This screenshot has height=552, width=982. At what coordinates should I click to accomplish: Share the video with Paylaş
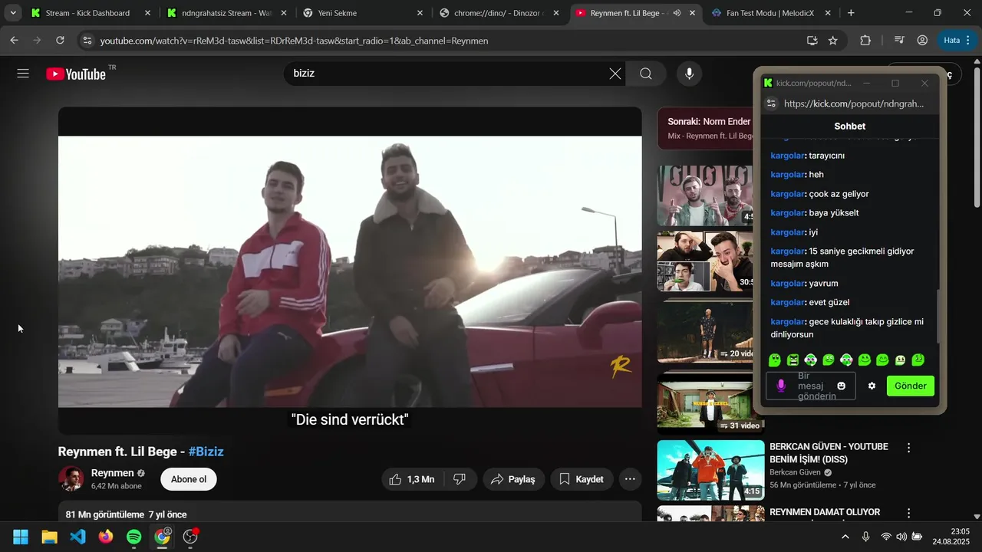point(513,479)
